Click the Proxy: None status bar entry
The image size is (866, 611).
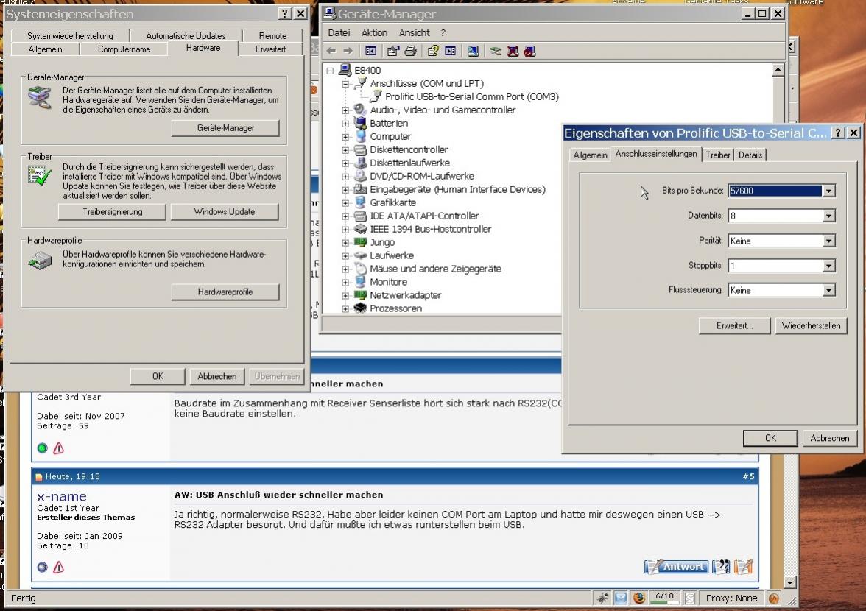click(731, 598)
